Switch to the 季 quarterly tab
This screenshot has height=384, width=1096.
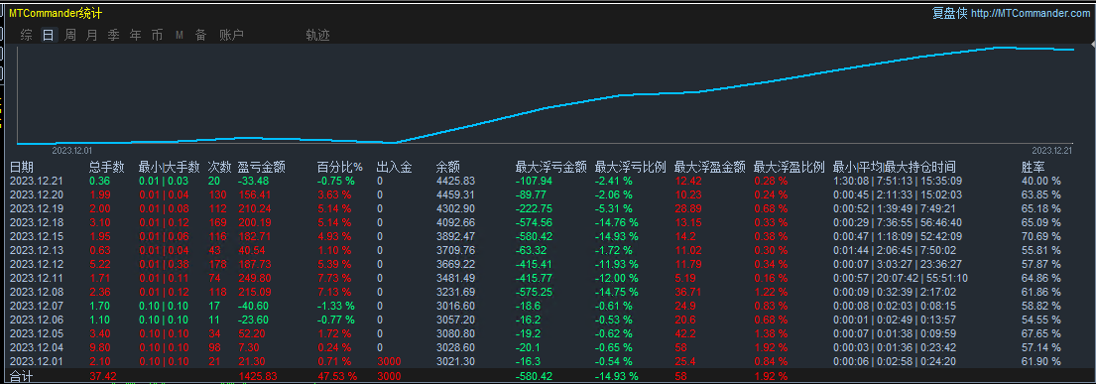[x=113, y=35]
